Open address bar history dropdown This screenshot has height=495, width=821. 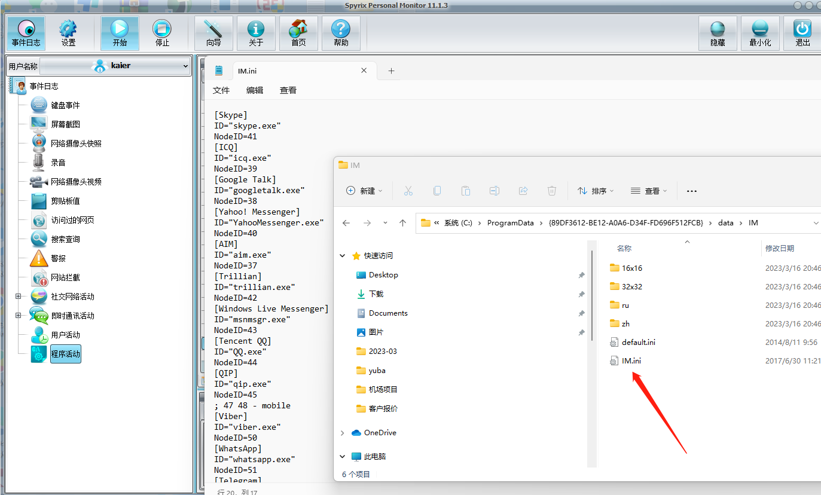pos(816,223)
